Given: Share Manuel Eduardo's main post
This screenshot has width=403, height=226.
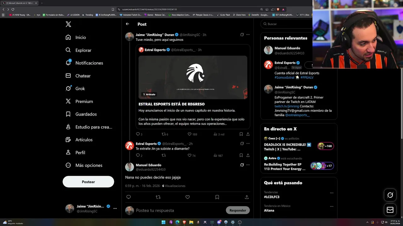Looking at the screenshot, I should [247, 197].
